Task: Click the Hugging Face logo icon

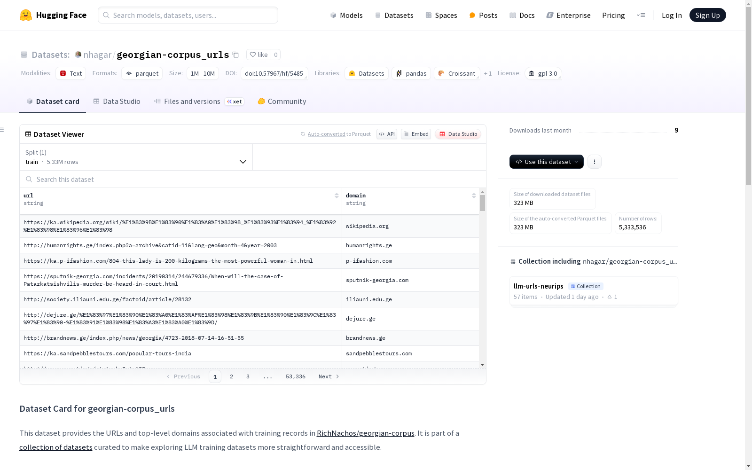Action: 26,15
